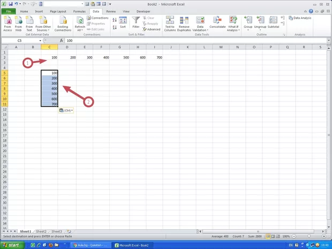Open the From Other Sources dropdown
Image resolution: width=332 pixels, height=249 pixels.
(44, 24)
